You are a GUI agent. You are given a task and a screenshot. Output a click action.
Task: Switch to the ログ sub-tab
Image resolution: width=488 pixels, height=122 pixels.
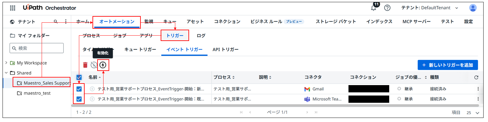pyautogui.click(x=201, y=36)
